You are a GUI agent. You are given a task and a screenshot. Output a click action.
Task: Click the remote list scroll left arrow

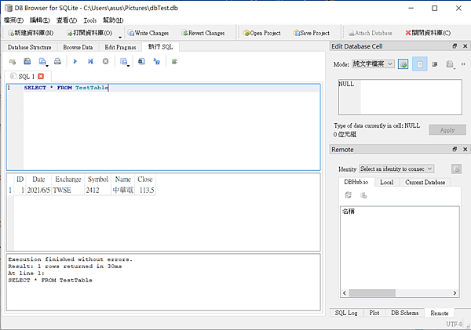tap(345, 293)
